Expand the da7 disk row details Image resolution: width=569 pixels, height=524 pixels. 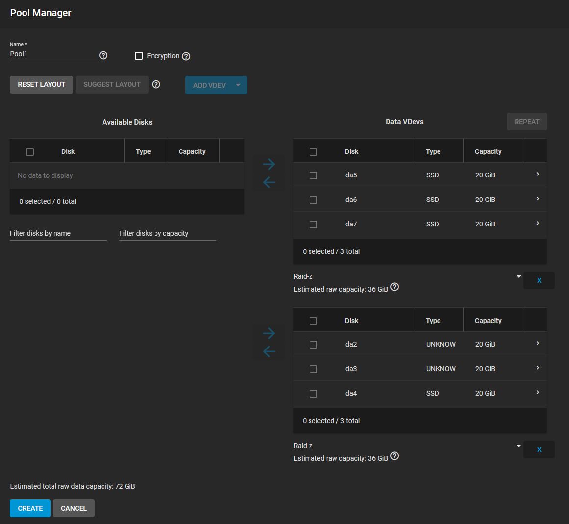click(x=538, y=224)
